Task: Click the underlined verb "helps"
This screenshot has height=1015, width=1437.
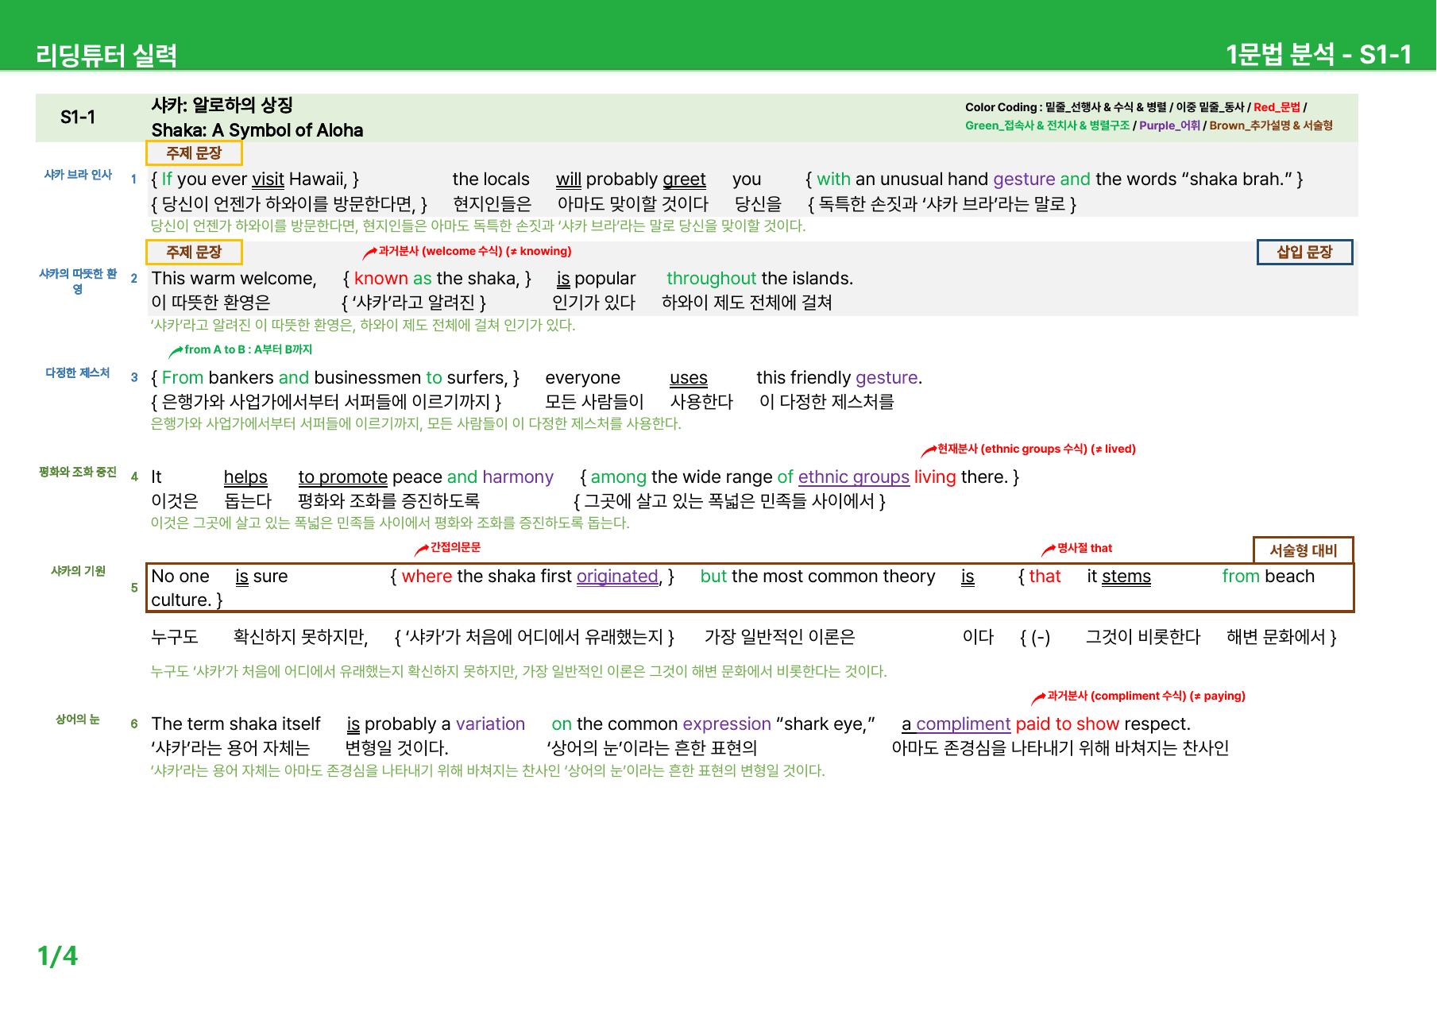Action: point(245,477)
